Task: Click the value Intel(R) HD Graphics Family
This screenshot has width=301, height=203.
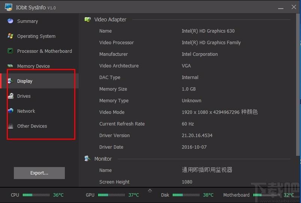Action: [211, 43]
